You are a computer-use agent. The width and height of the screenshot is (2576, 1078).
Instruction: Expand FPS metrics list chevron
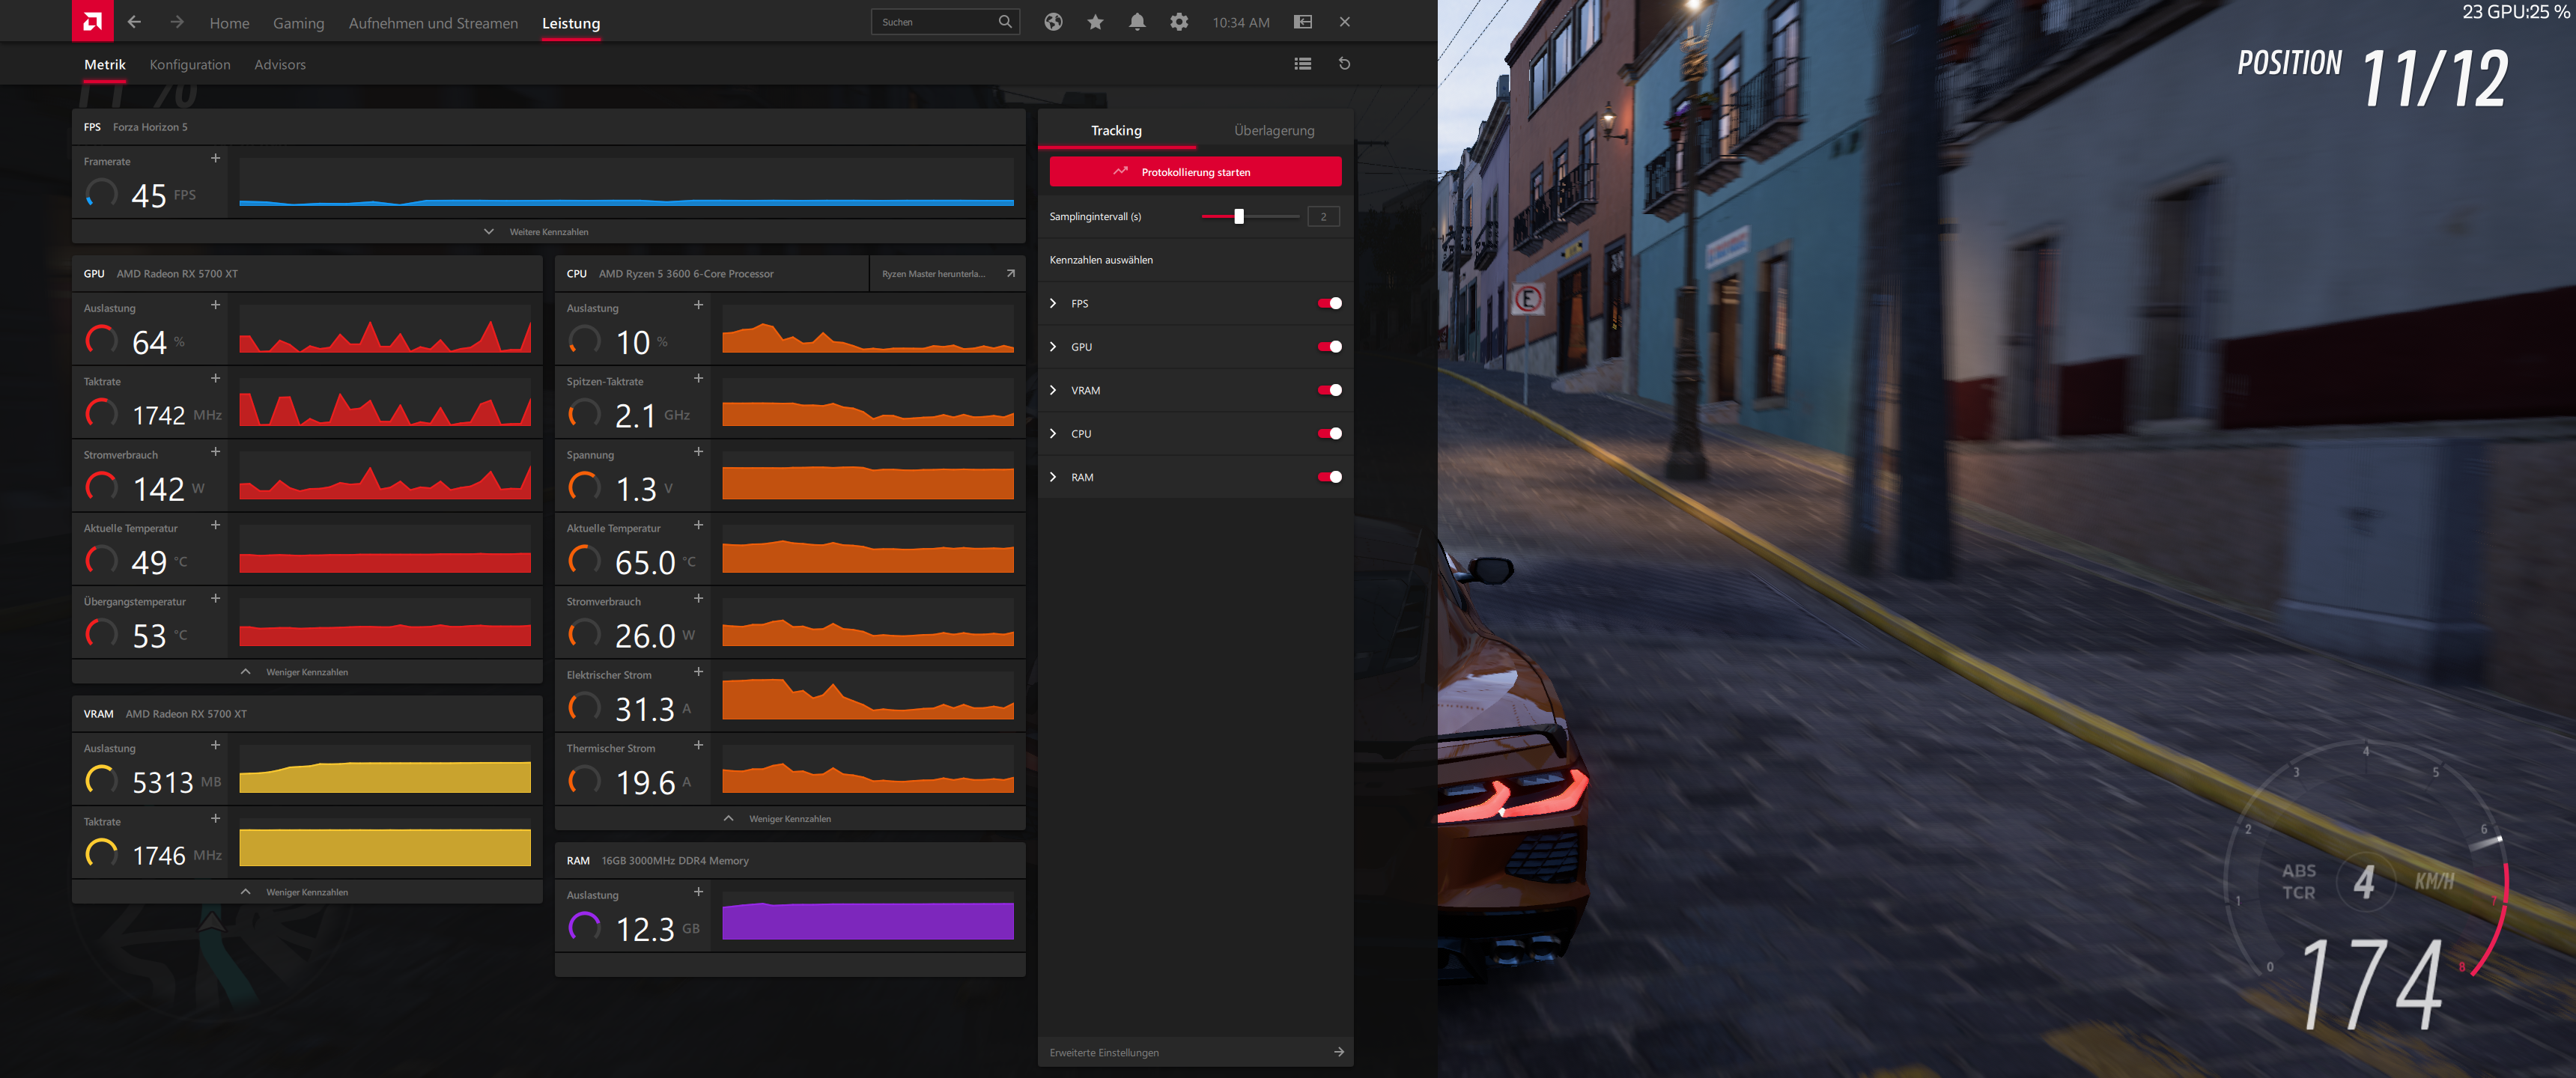[x=1053, y=303]
